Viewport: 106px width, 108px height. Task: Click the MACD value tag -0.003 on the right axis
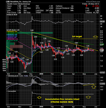(x=102, y=84)
